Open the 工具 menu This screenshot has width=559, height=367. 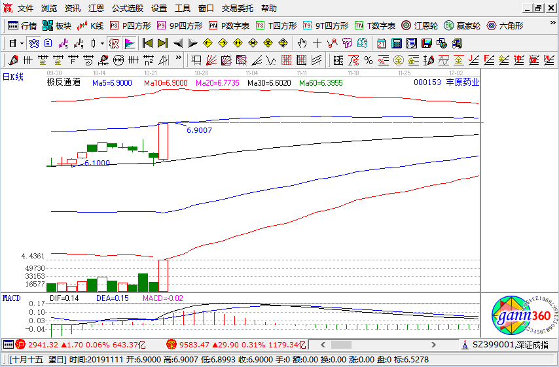click(x=182, y=8)
